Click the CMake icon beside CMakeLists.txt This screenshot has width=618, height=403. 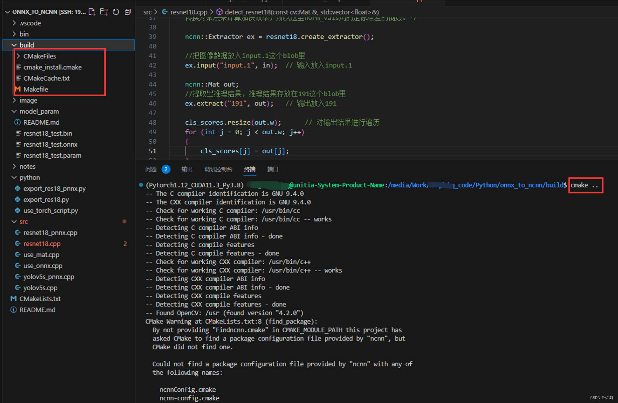[x=14, y=299]
